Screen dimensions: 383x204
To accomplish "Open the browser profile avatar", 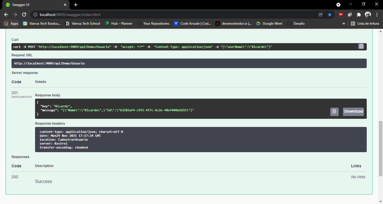I will (x=368, y=15).
